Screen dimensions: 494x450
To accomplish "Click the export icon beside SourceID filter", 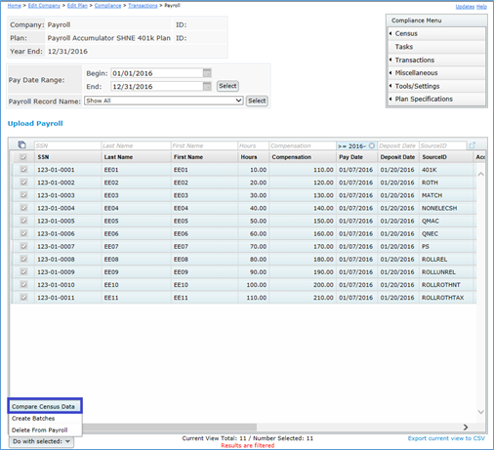I will pos(473,145).
